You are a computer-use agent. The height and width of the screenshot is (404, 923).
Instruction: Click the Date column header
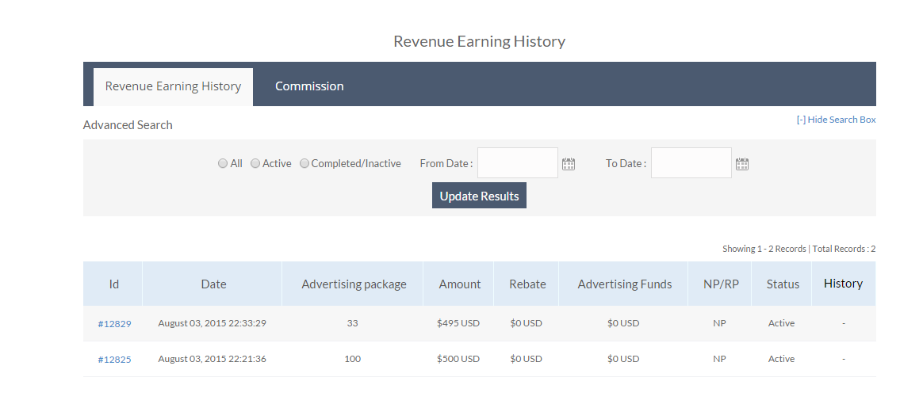click(x=213, y=284)
